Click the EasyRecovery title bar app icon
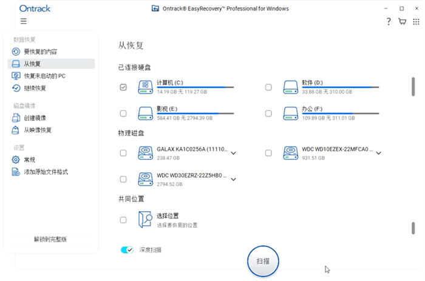 click(x=155, y=8)
